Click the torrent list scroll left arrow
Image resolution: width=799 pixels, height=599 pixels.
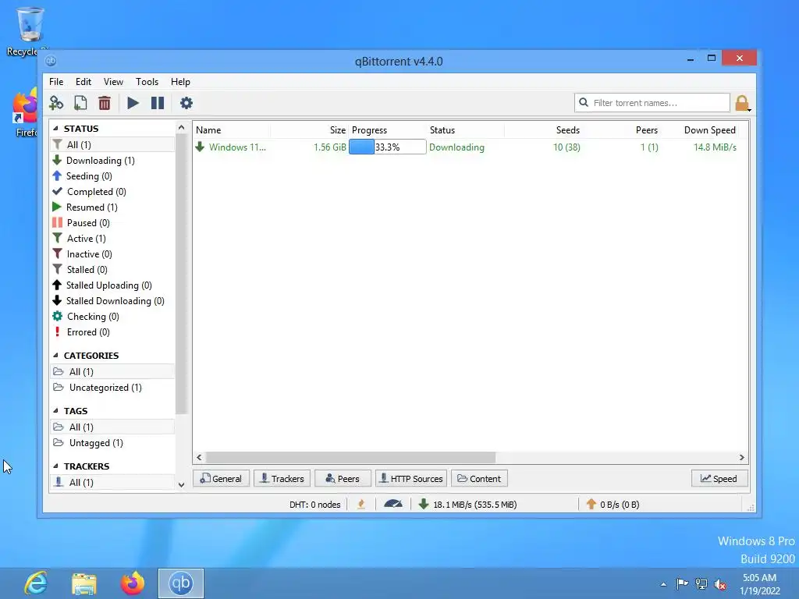pyautogui.click(x=199, y=457)
